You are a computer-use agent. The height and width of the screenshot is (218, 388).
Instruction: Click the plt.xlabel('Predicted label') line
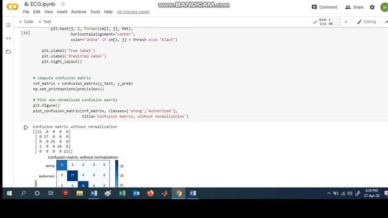point(74,56)
